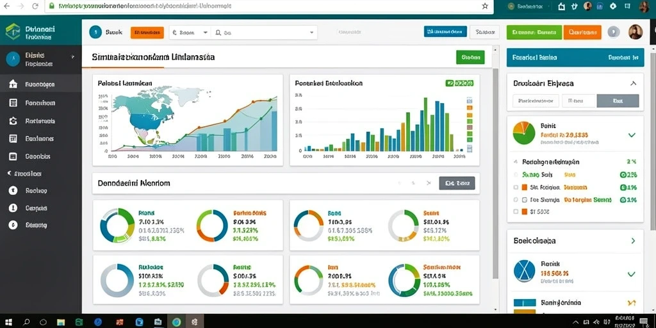The image size is (656, 328).
Task: Reload the page with browser refresh icon
Action: 35,6
